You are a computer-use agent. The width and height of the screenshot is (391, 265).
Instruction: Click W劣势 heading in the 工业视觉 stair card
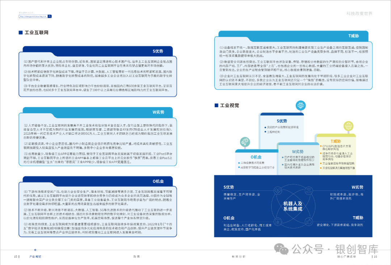point(298,152)
